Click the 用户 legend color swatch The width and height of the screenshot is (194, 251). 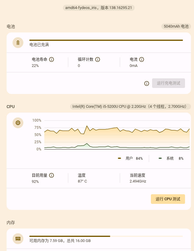119,158
